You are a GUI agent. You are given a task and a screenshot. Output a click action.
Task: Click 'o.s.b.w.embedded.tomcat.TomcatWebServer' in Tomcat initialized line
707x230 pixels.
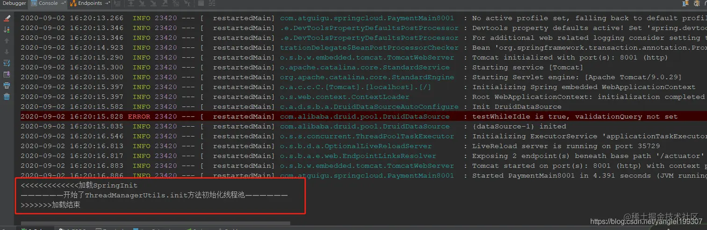367,57
